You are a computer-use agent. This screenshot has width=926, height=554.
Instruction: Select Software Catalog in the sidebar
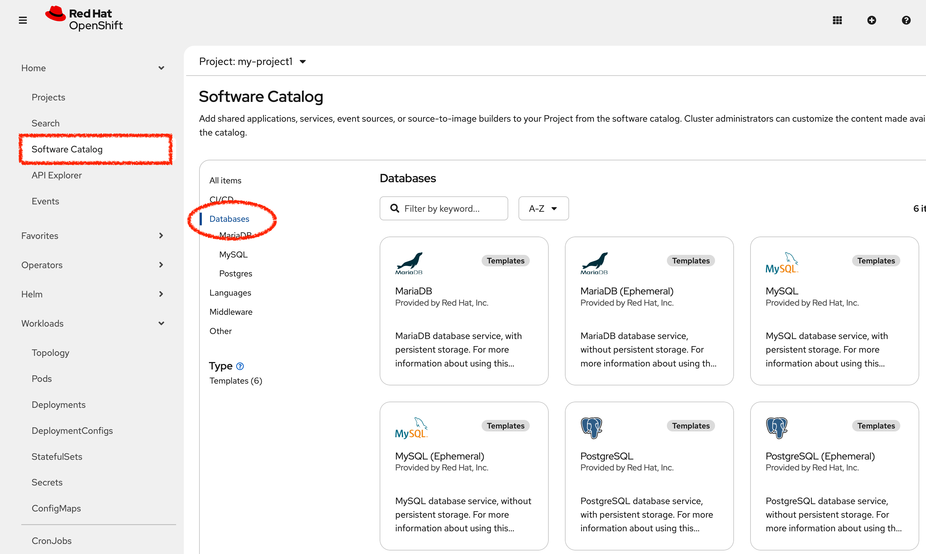pos(67,149)
